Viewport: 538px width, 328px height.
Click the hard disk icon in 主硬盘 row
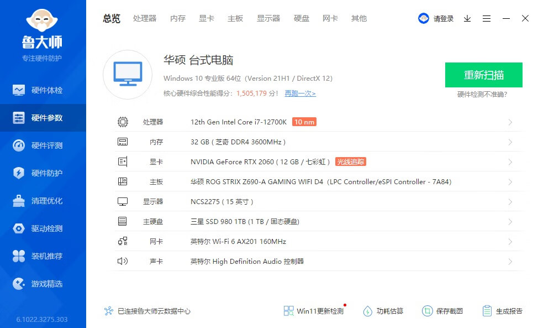pos(123,222)
